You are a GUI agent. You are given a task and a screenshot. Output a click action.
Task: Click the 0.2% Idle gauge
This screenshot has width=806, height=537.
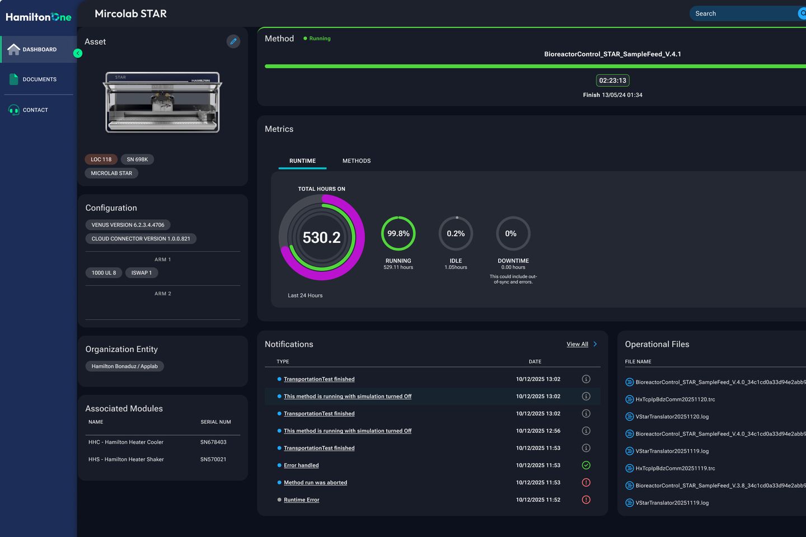456,233
